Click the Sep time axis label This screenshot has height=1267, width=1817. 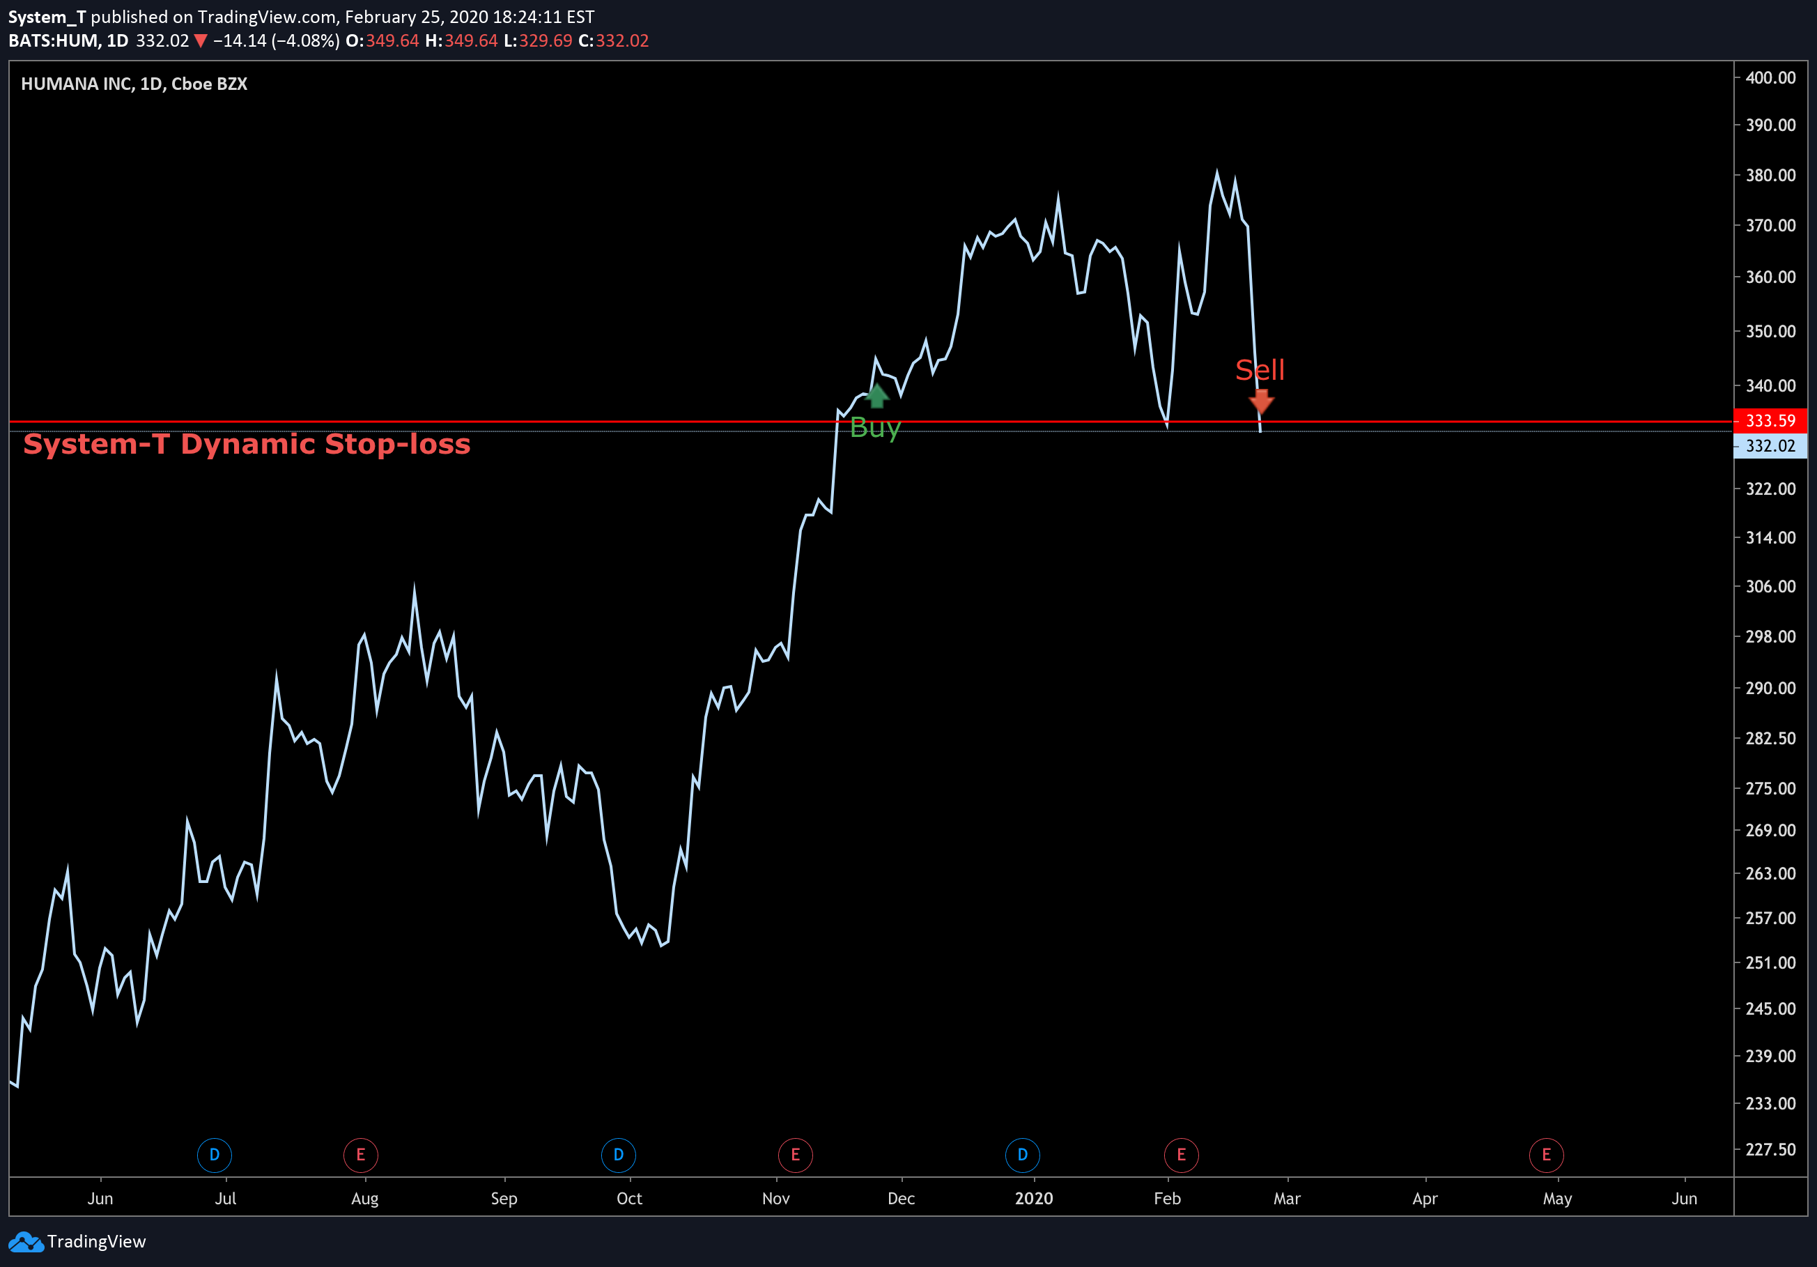coord(504,1198)
